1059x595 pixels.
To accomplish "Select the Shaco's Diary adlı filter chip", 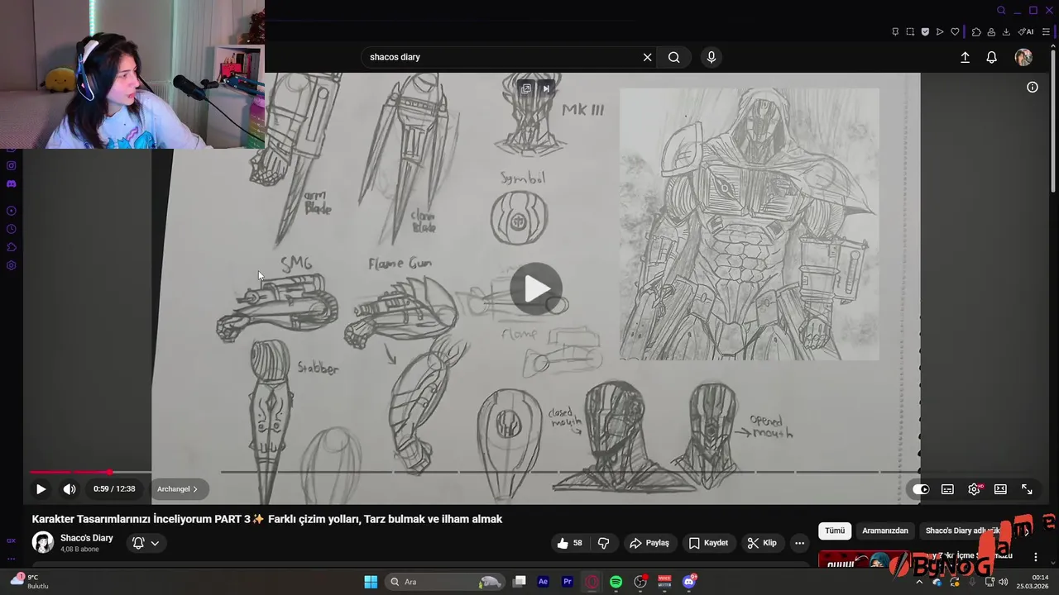I will 962,531.
